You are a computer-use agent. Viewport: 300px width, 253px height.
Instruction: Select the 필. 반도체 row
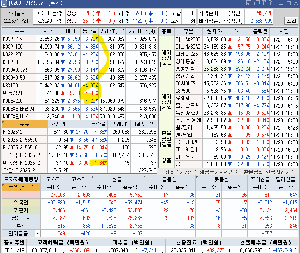[236, 105]
